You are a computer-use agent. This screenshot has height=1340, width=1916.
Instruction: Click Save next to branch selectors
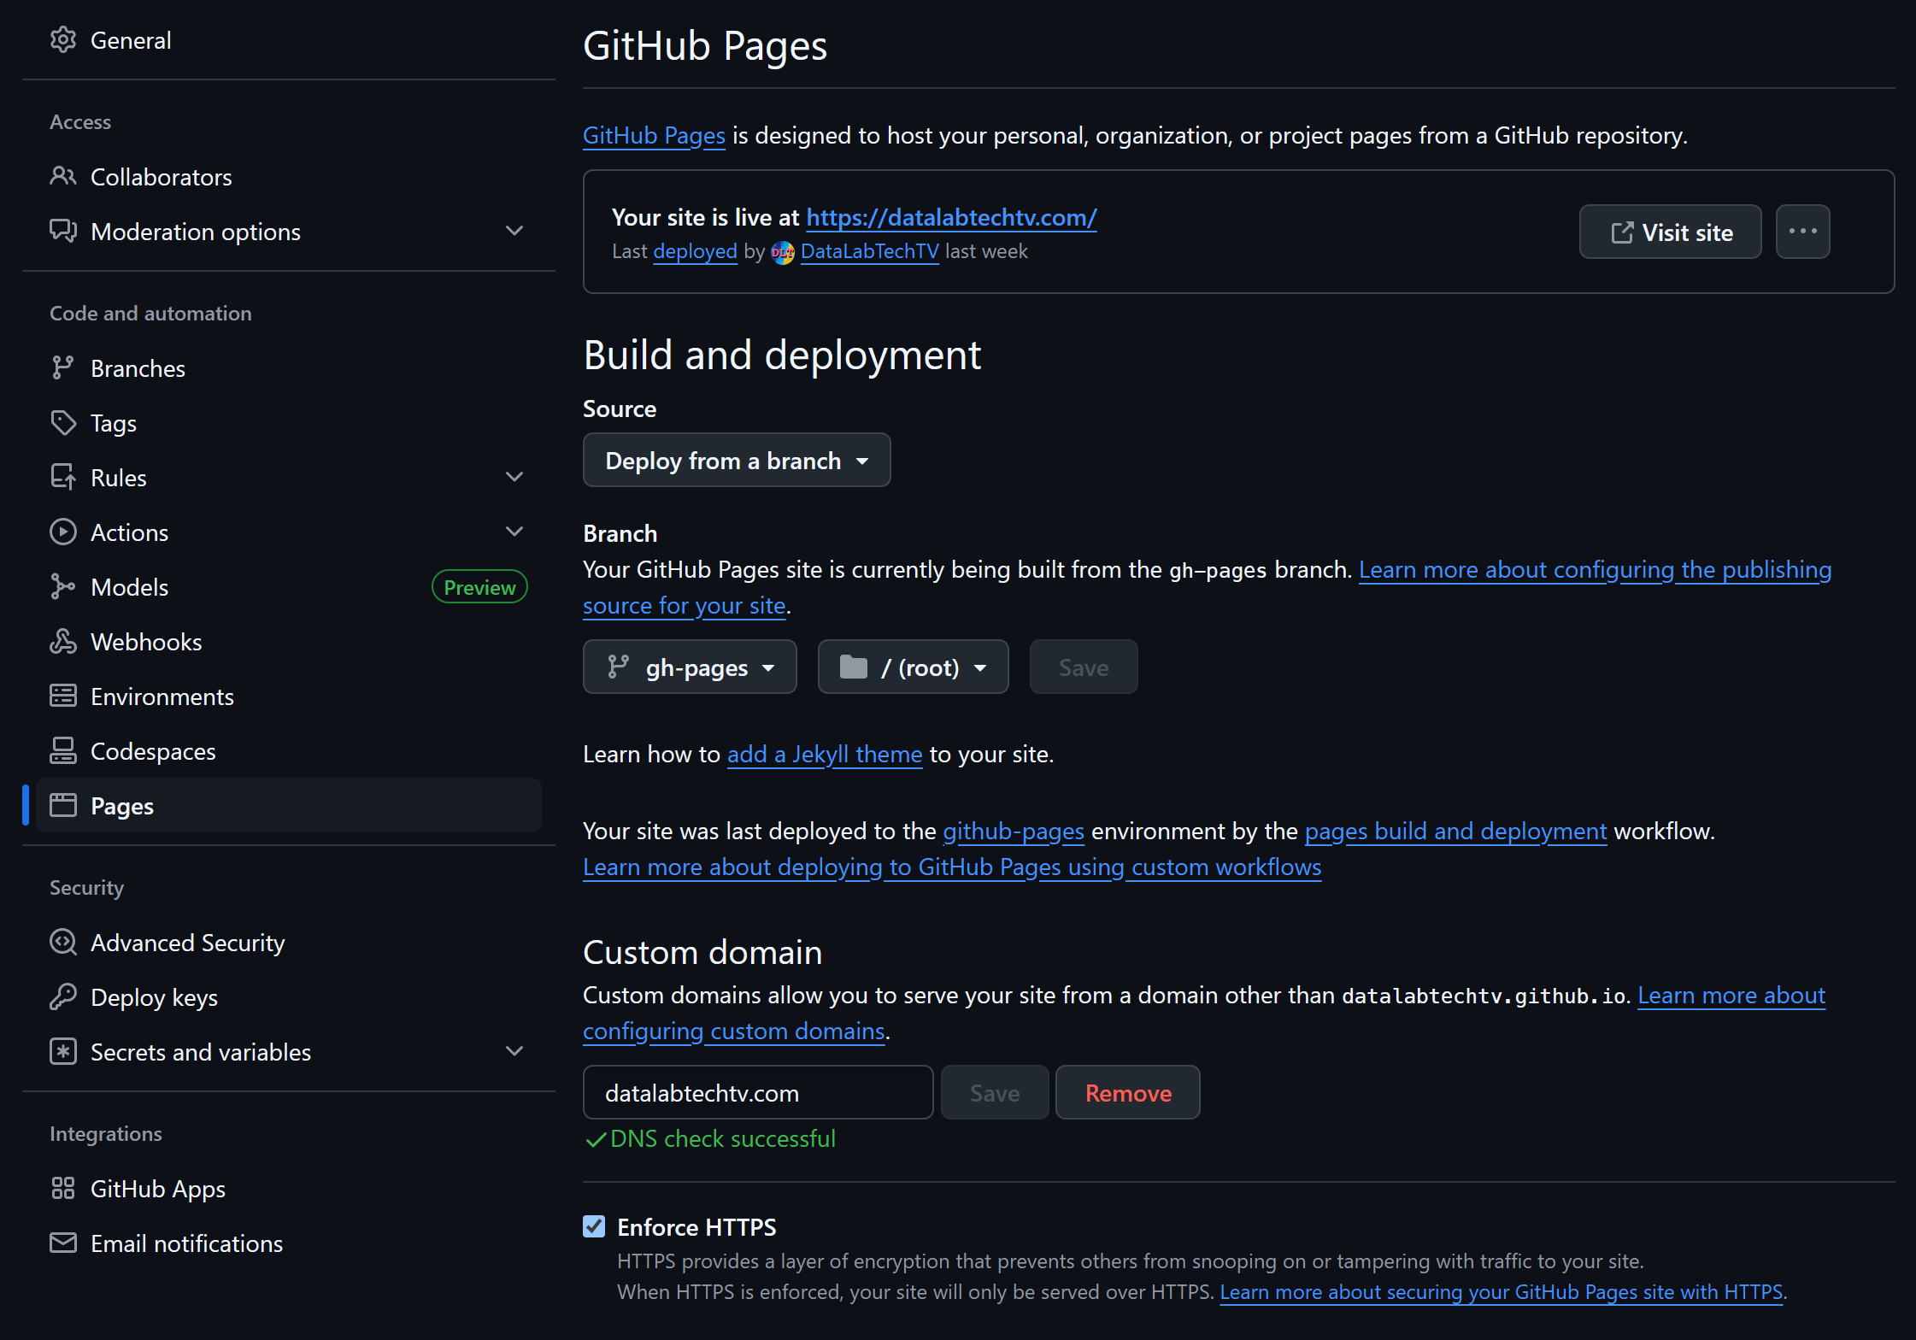point(1084,667)
